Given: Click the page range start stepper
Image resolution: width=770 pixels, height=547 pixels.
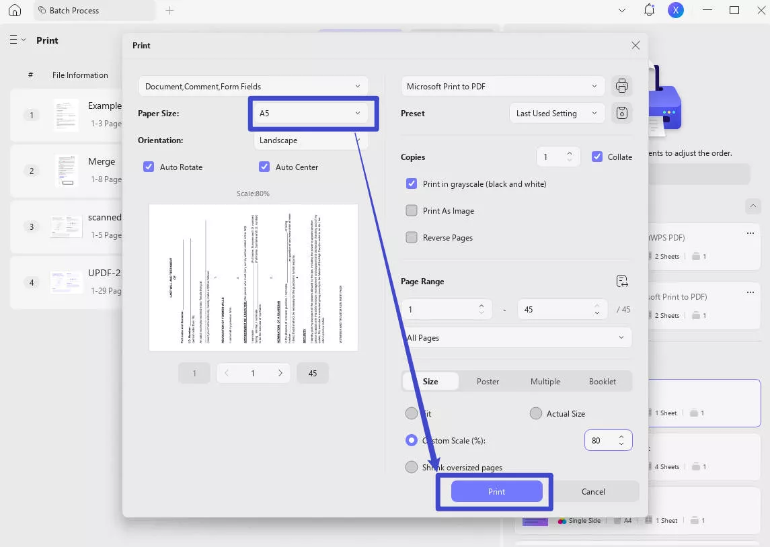Looking at the screenshot, I should 482,309.
